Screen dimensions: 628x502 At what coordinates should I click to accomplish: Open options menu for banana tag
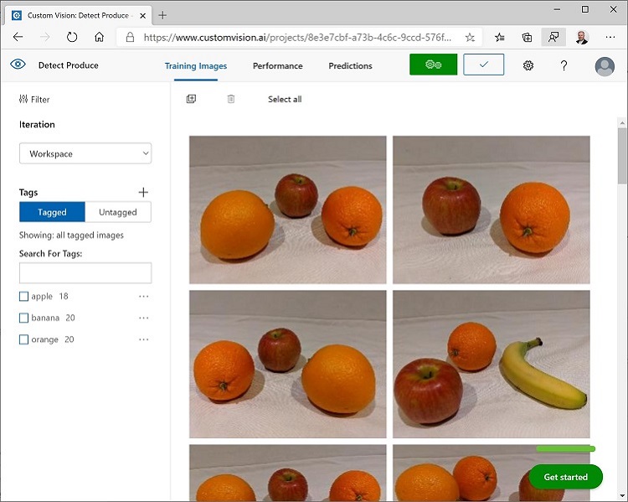(143, 318)
